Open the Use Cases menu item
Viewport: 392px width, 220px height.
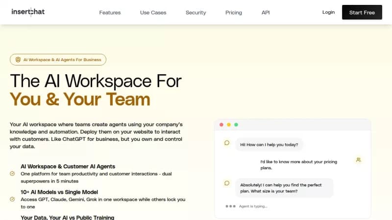pos(153,13)
